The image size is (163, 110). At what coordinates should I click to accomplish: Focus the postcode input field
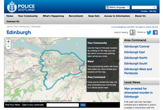coord(63,105)
